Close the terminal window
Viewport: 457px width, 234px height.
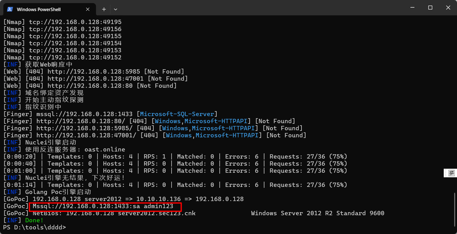pos(448,8)
